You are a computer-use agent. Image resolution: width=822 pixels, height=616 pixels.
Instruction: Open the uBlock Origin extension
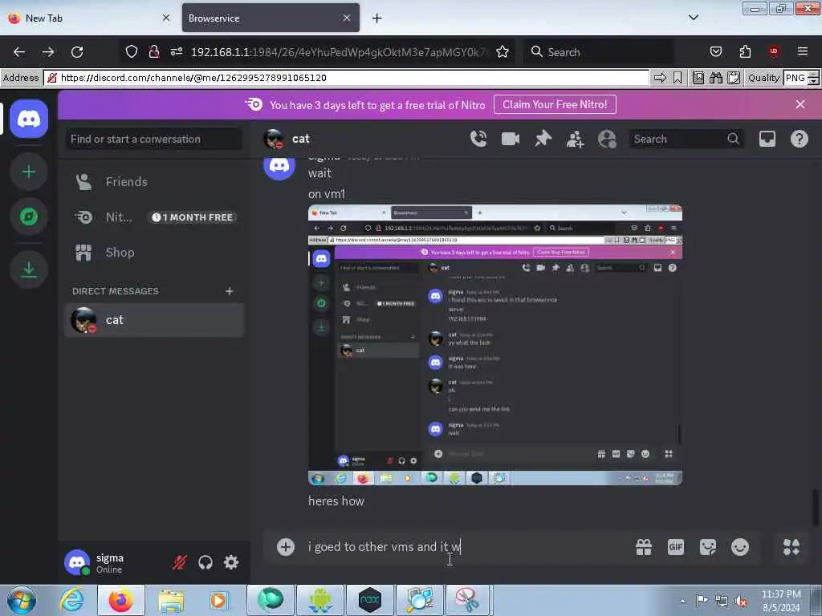pyautogui.click(x=773, y=51)
